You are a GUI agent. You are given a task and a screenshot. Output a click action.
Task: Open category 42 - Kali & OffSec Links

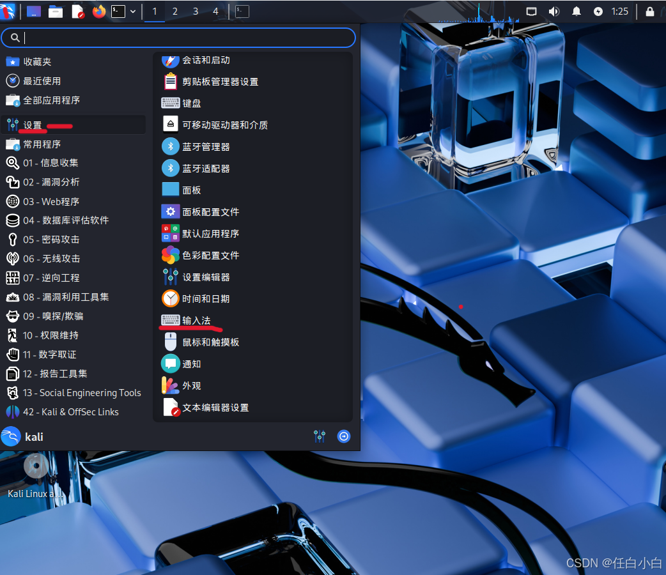73,412
